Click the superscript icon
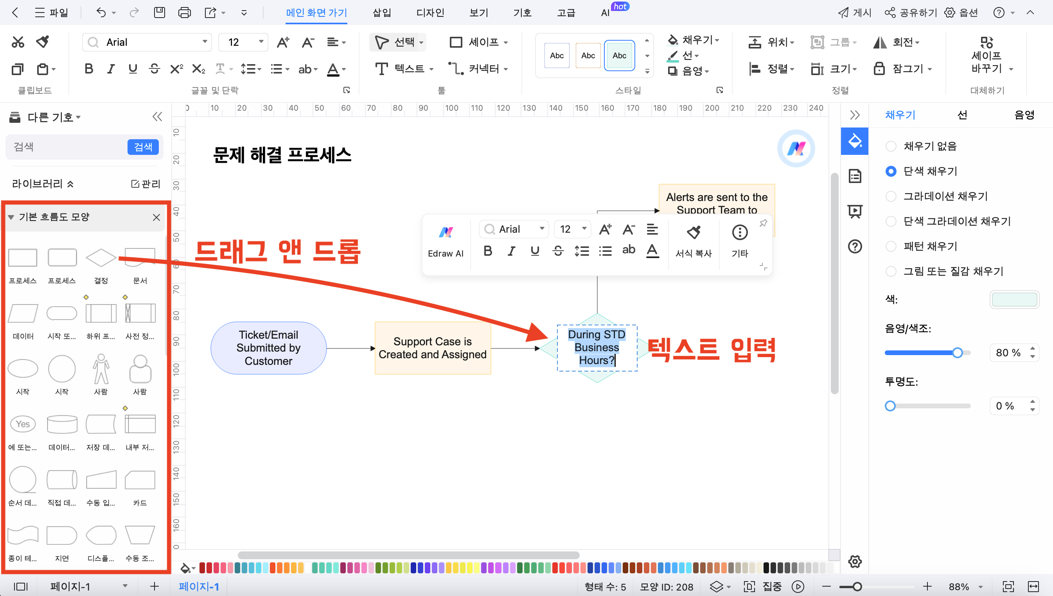The height and width of the screenshot is (596, 1053). click(176, 69)
